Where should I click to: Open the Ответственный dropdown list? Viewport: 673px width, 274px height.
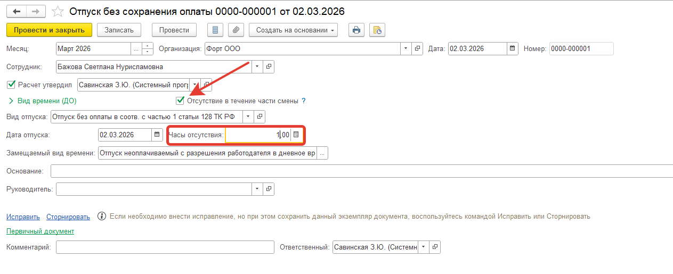424,247
